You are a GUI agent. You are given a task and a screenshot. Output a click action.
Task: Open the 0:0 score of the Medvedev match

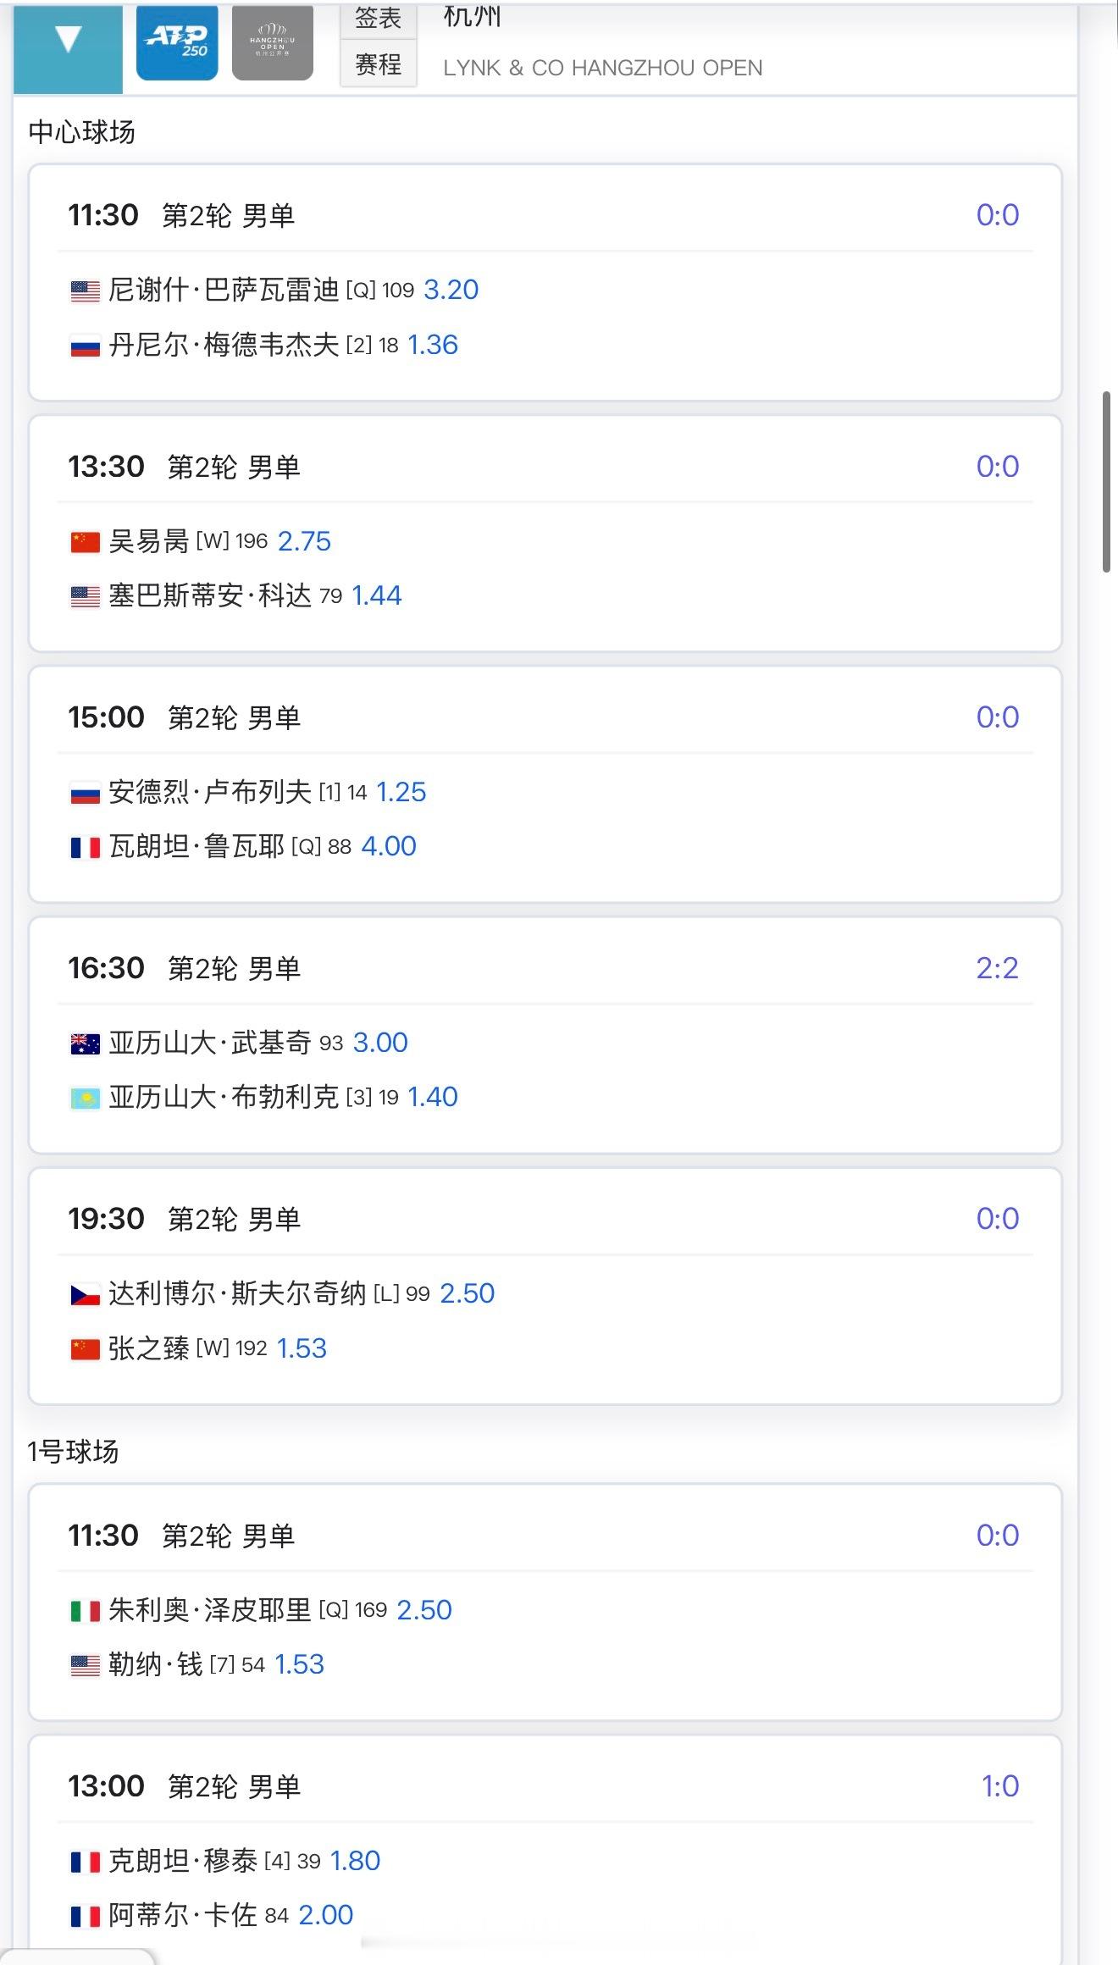click(x=997, y=215)
